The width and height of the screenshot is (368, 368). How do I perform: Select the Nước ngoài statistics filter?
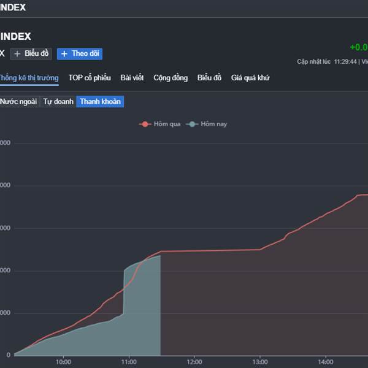click(x=18, y=102)
